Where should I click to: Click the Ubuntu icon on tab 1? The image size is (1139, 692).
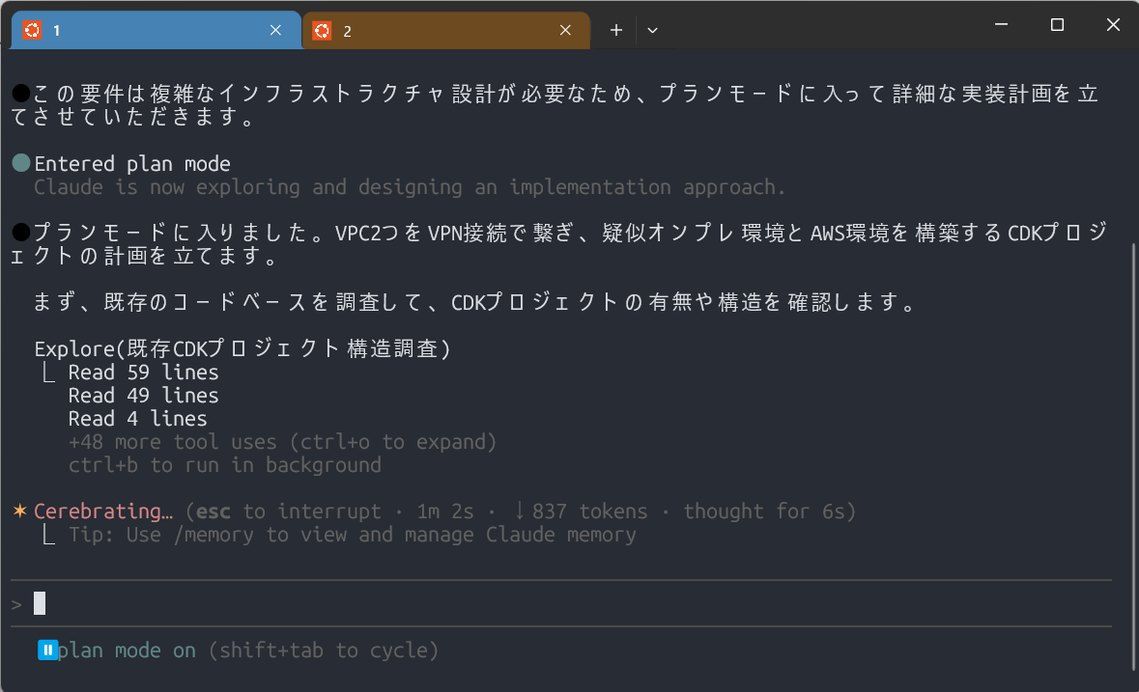[x=33, y=30]
